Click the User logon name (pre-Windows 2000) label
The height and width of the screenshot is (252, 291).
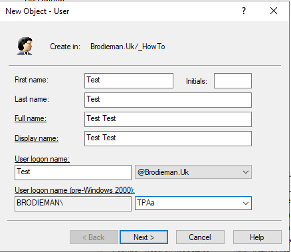pyautogui.click(x=74, y=190)
